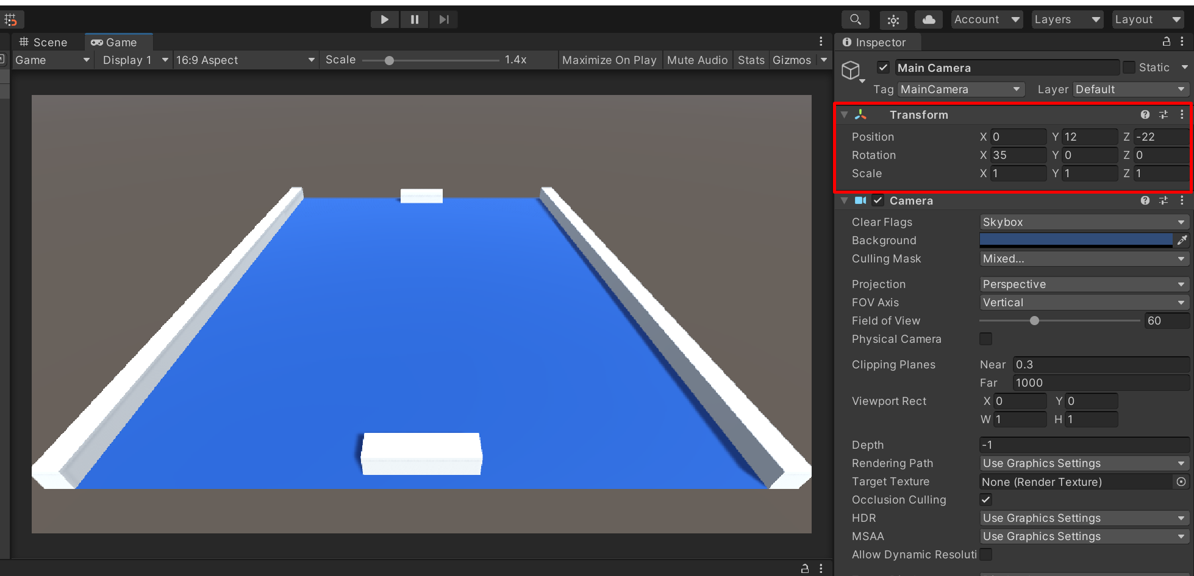Open Camera component options menu
The width and height of the screenshot is (1194, 576).
(x=1182, y=200)
